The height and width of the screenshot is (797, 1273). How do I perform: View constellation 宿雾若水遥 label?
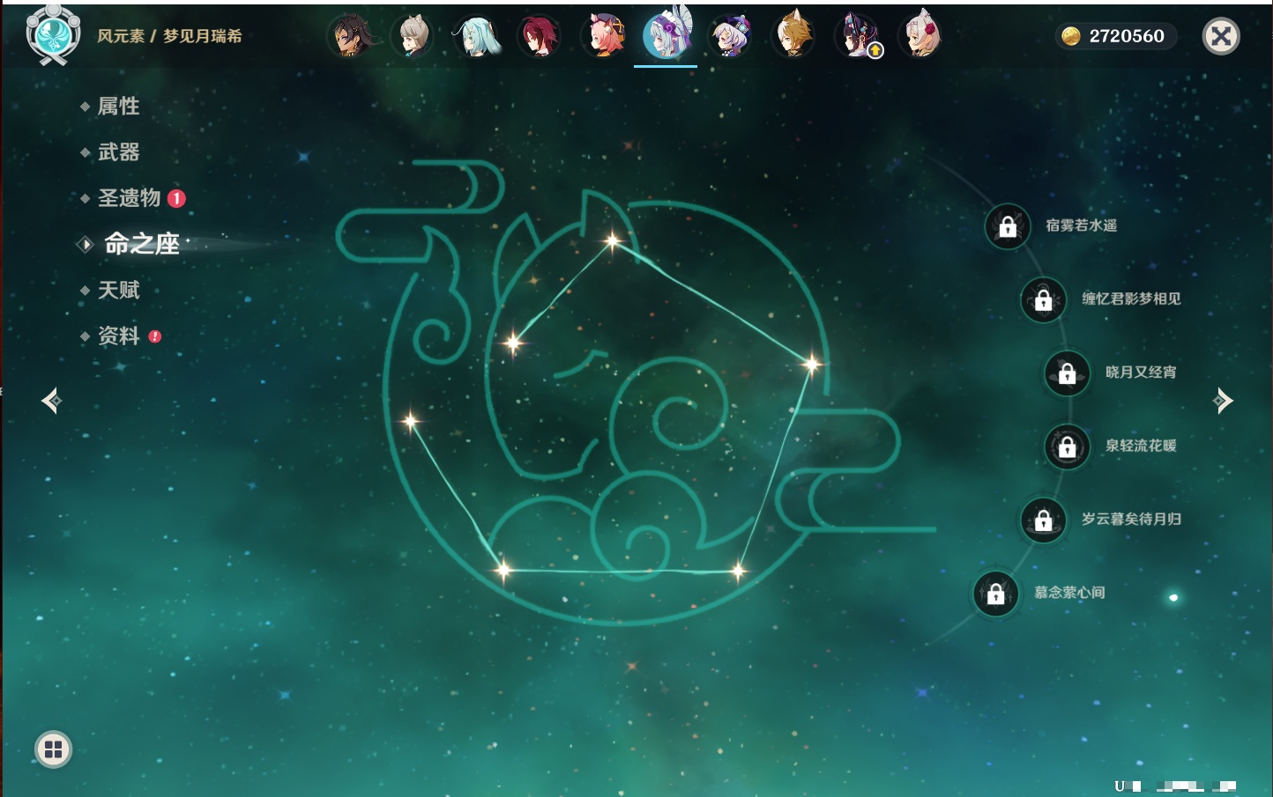[x=1082, y=225]
